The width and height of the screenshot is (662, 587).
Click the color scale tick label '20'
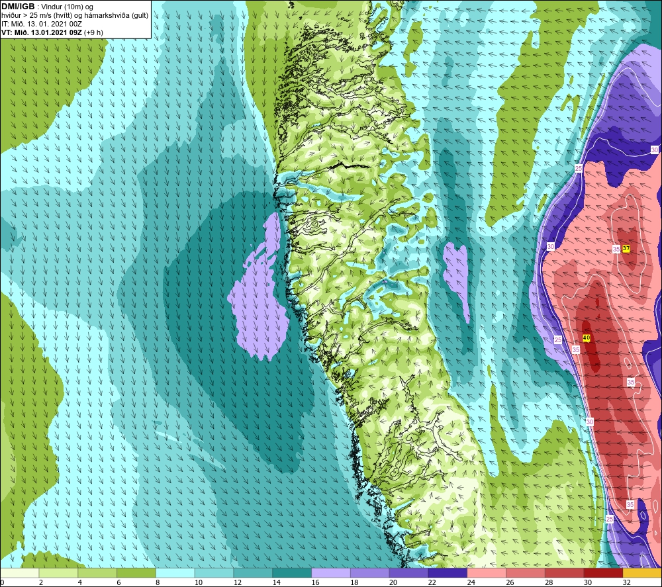pyautogui.click(x=393, y=583)
